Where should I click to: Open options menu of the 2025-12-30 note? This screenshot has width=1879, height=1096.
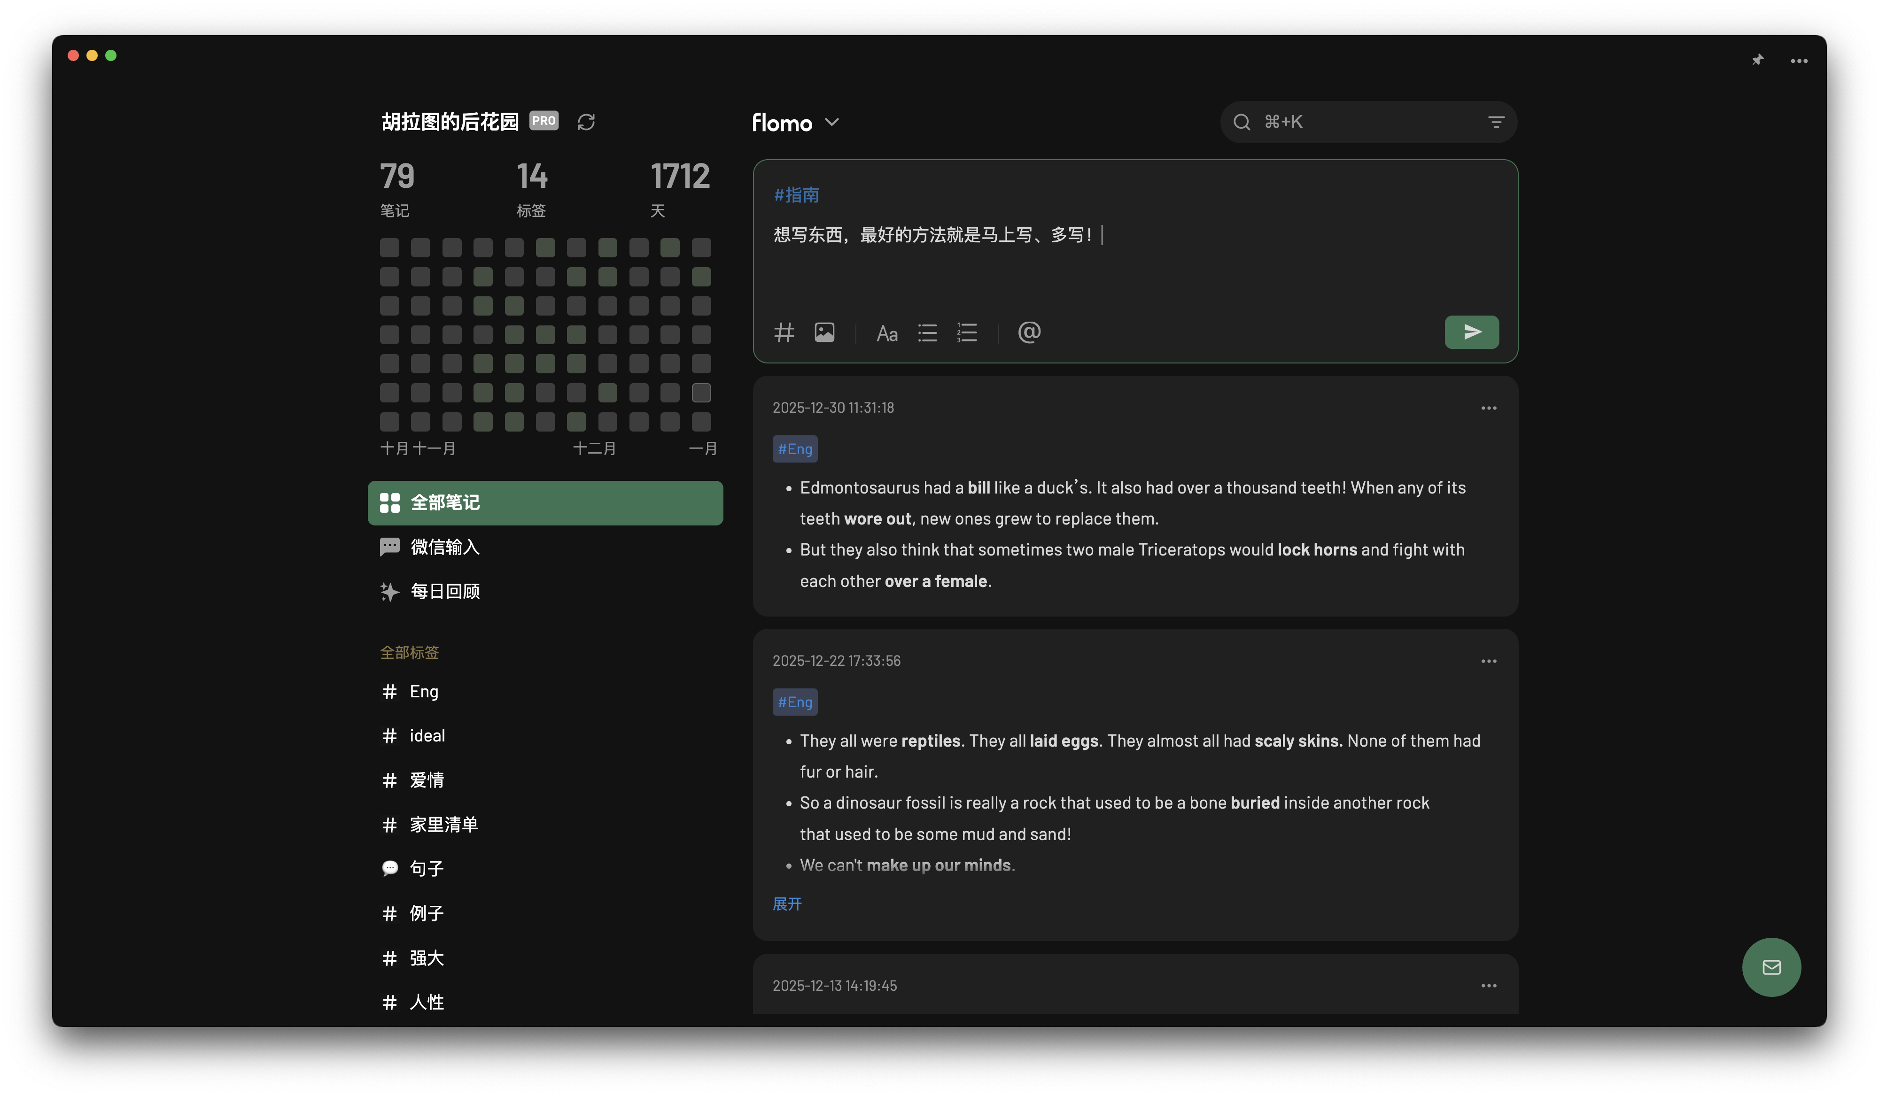coord(1488,408)
